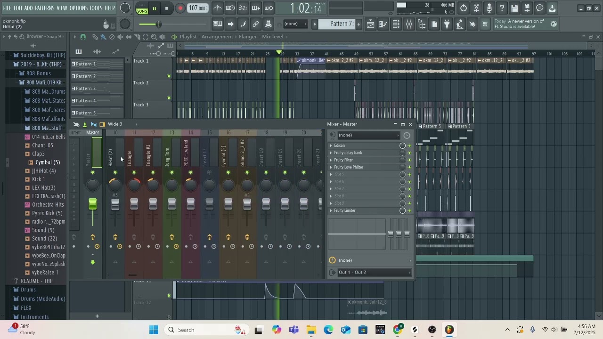The width and height of the screenshot is (603, 339).
Task: Expand the 808 Bonus folder
Action: click(38, 73)
